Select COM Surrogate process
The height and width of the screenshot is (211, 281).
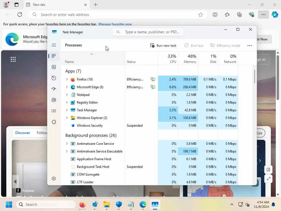[x=150, y=174]
